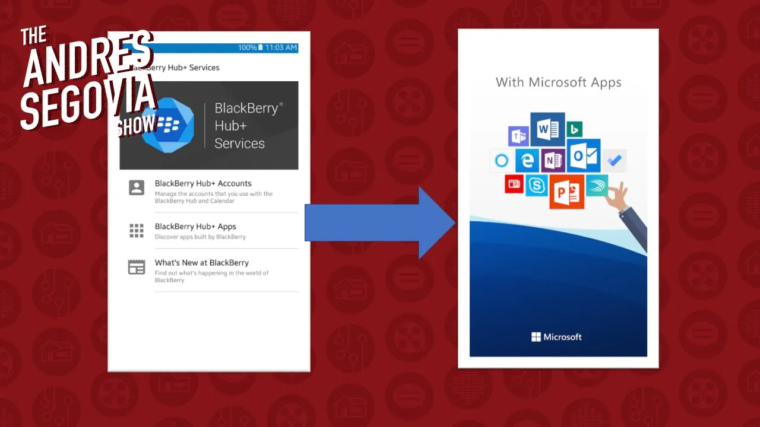This screenshot has height=427, width=760.
Task: Click 'Manage the accounts that you use' description
Action: coord(214,197)
